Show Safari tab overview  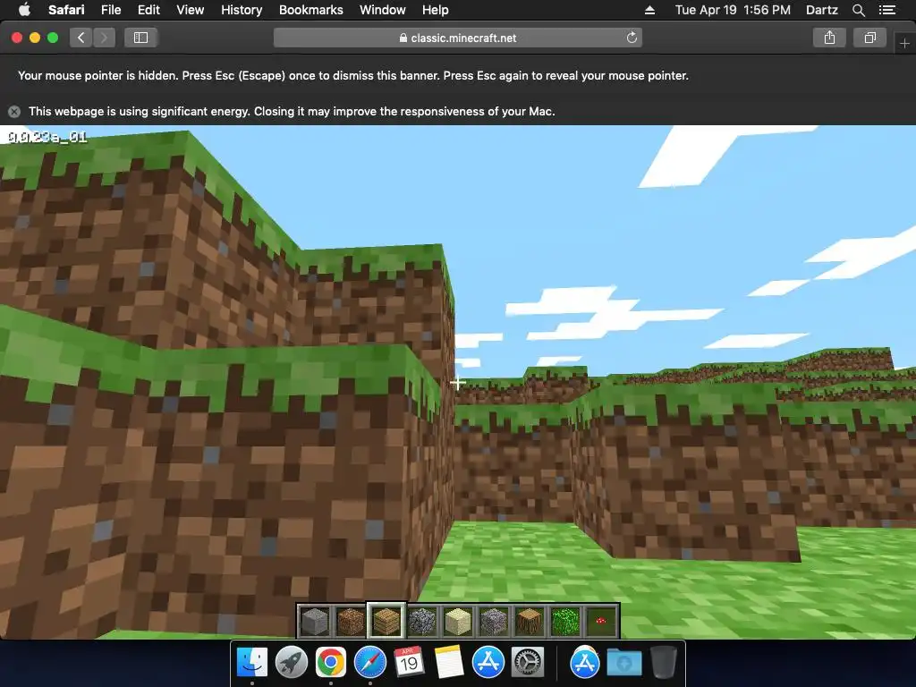click(869, 38)
